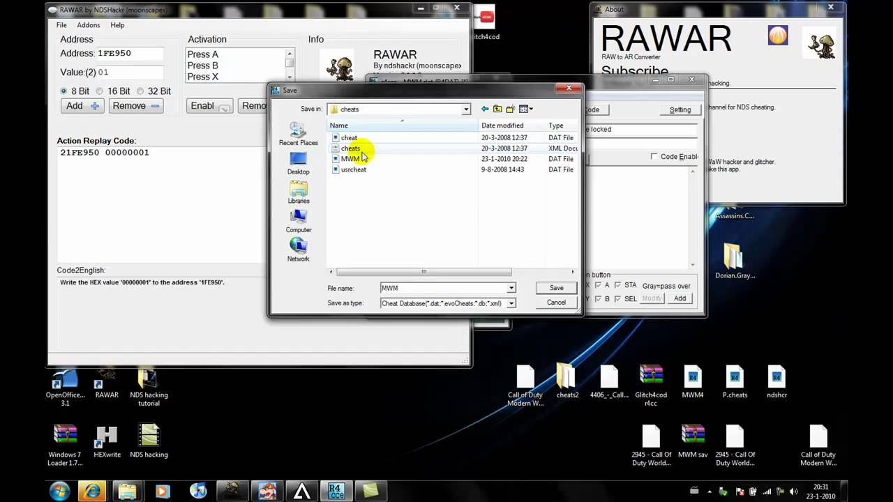Viewport: 893px width, 502px height.
Task: Click the Save button in dialog
Action: [x=556, y=288]
